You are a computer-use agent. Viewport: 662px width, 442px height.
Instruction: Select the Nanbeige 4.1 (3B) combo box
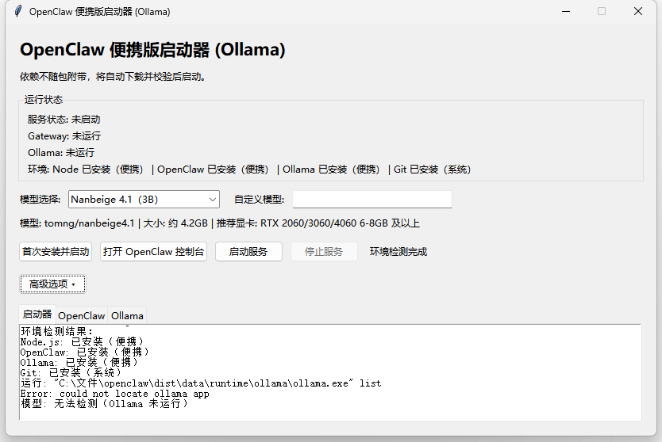tap(144, 200)
